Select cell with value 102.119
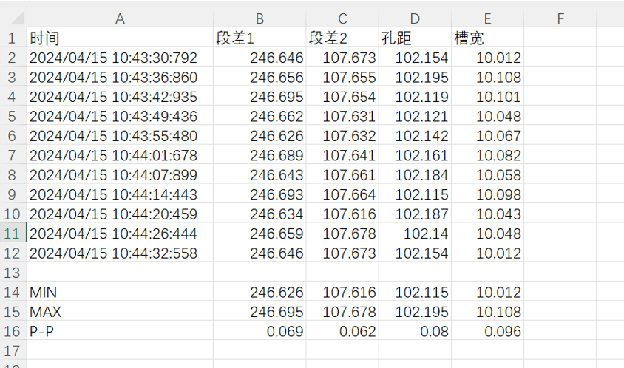This screenshot has height=368, width=624. point(415,97)
